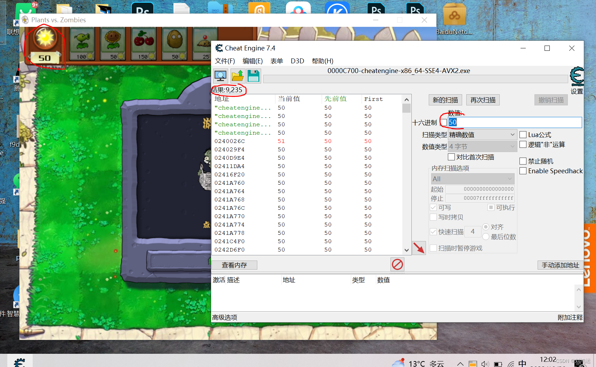Click the battery icon in system tray
Image resolution: width=596 pixels, height=367 pixels.
(x=498, y=364)
